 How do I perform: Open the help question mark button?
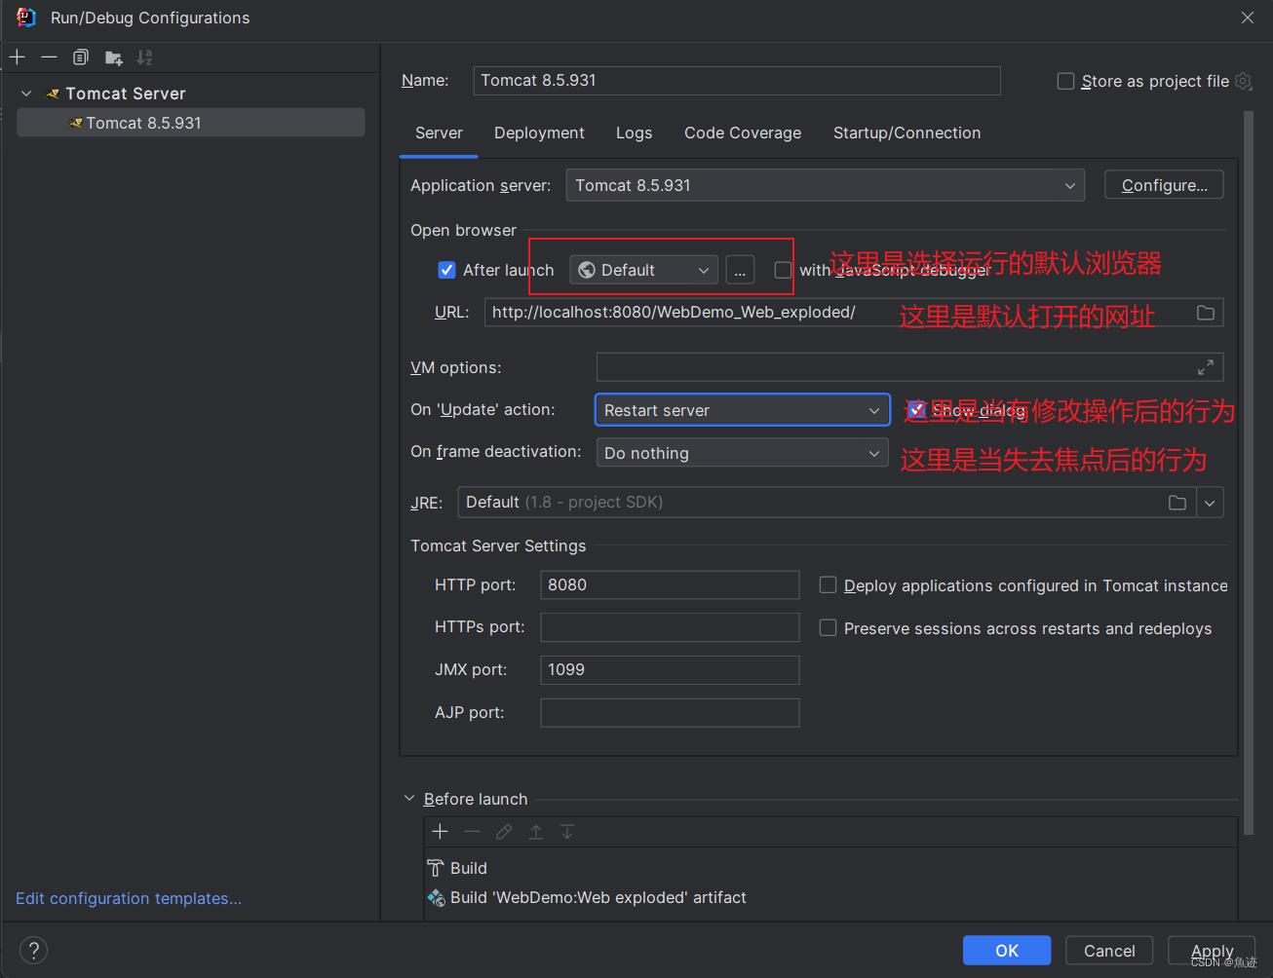point(33,951)
